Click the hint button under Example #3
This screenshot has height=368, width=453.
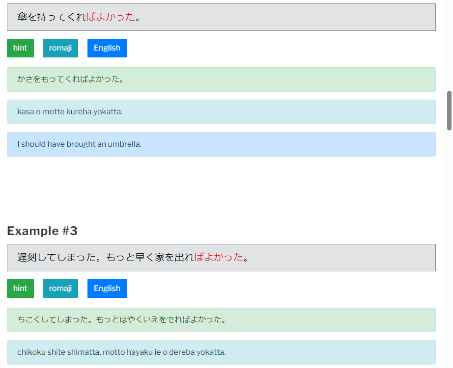20,289
